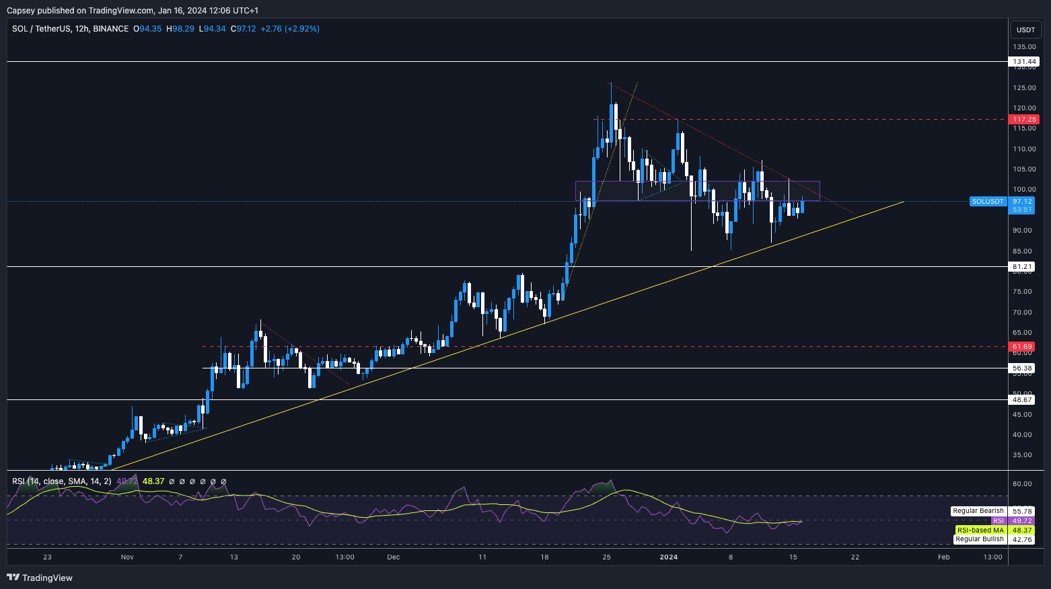The image size is (1051, 589).
Task: Click the '18' date label on the time axis
Action: click(x=544, y=557)
